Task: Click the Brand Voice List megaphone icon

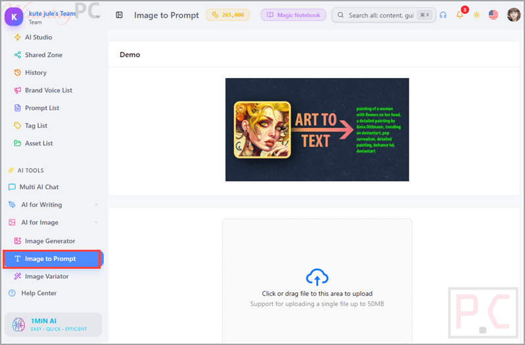Action: pos(17,91)
